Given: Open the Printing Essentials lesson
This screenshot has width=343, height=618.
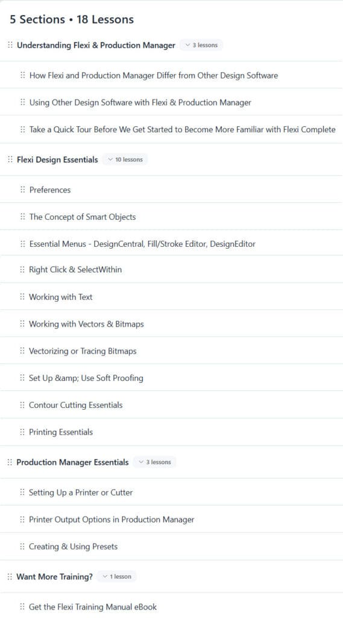Looking at the screenshot, I should pos(61,432).
